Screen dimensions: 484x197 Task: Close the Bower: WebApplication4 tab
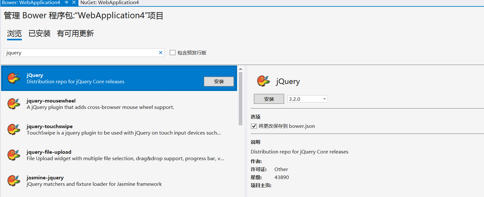[74, 3]
